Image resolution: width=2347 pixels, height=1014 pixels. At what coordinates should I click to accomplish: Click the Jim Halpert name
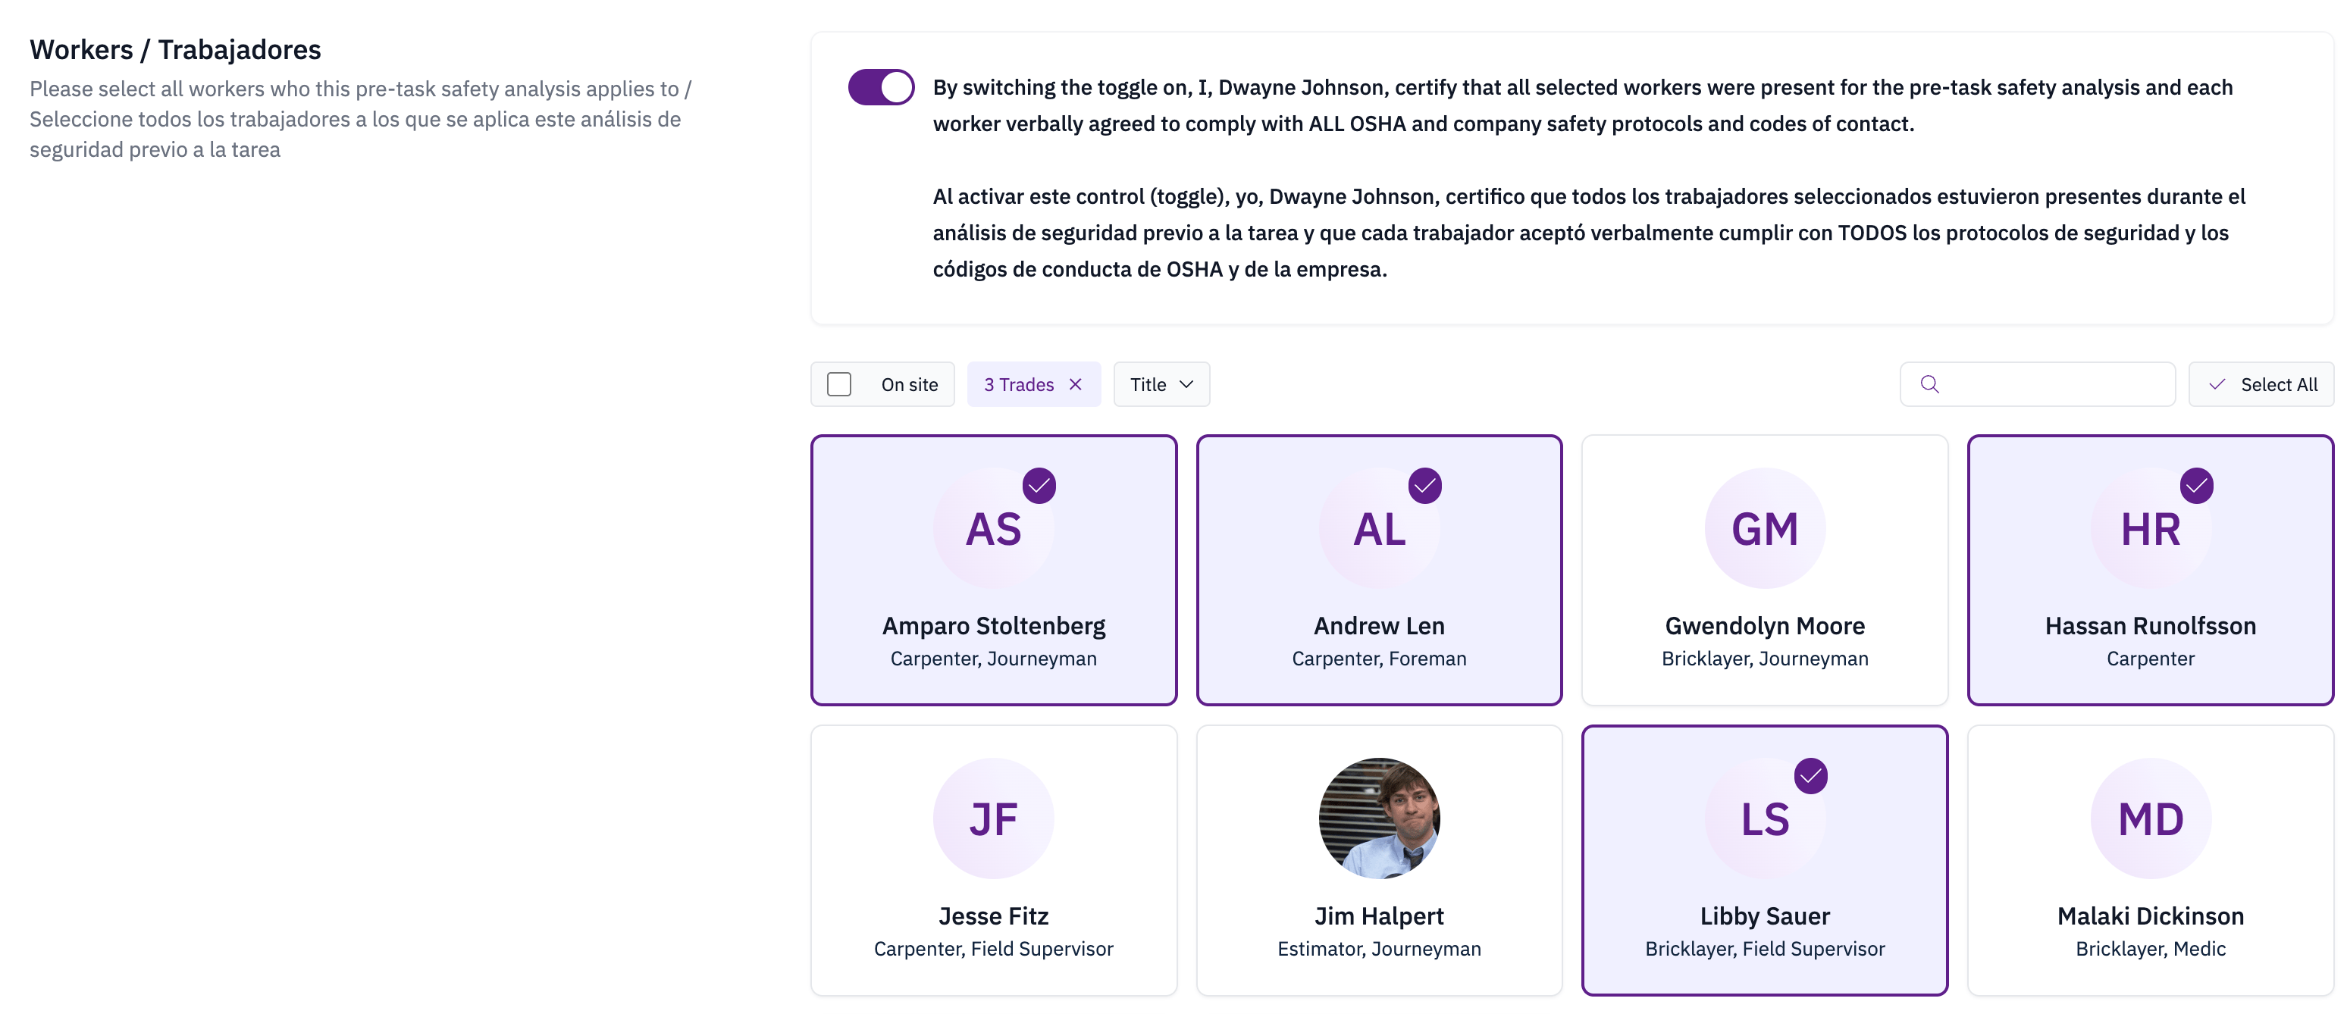pos(1380,915)
